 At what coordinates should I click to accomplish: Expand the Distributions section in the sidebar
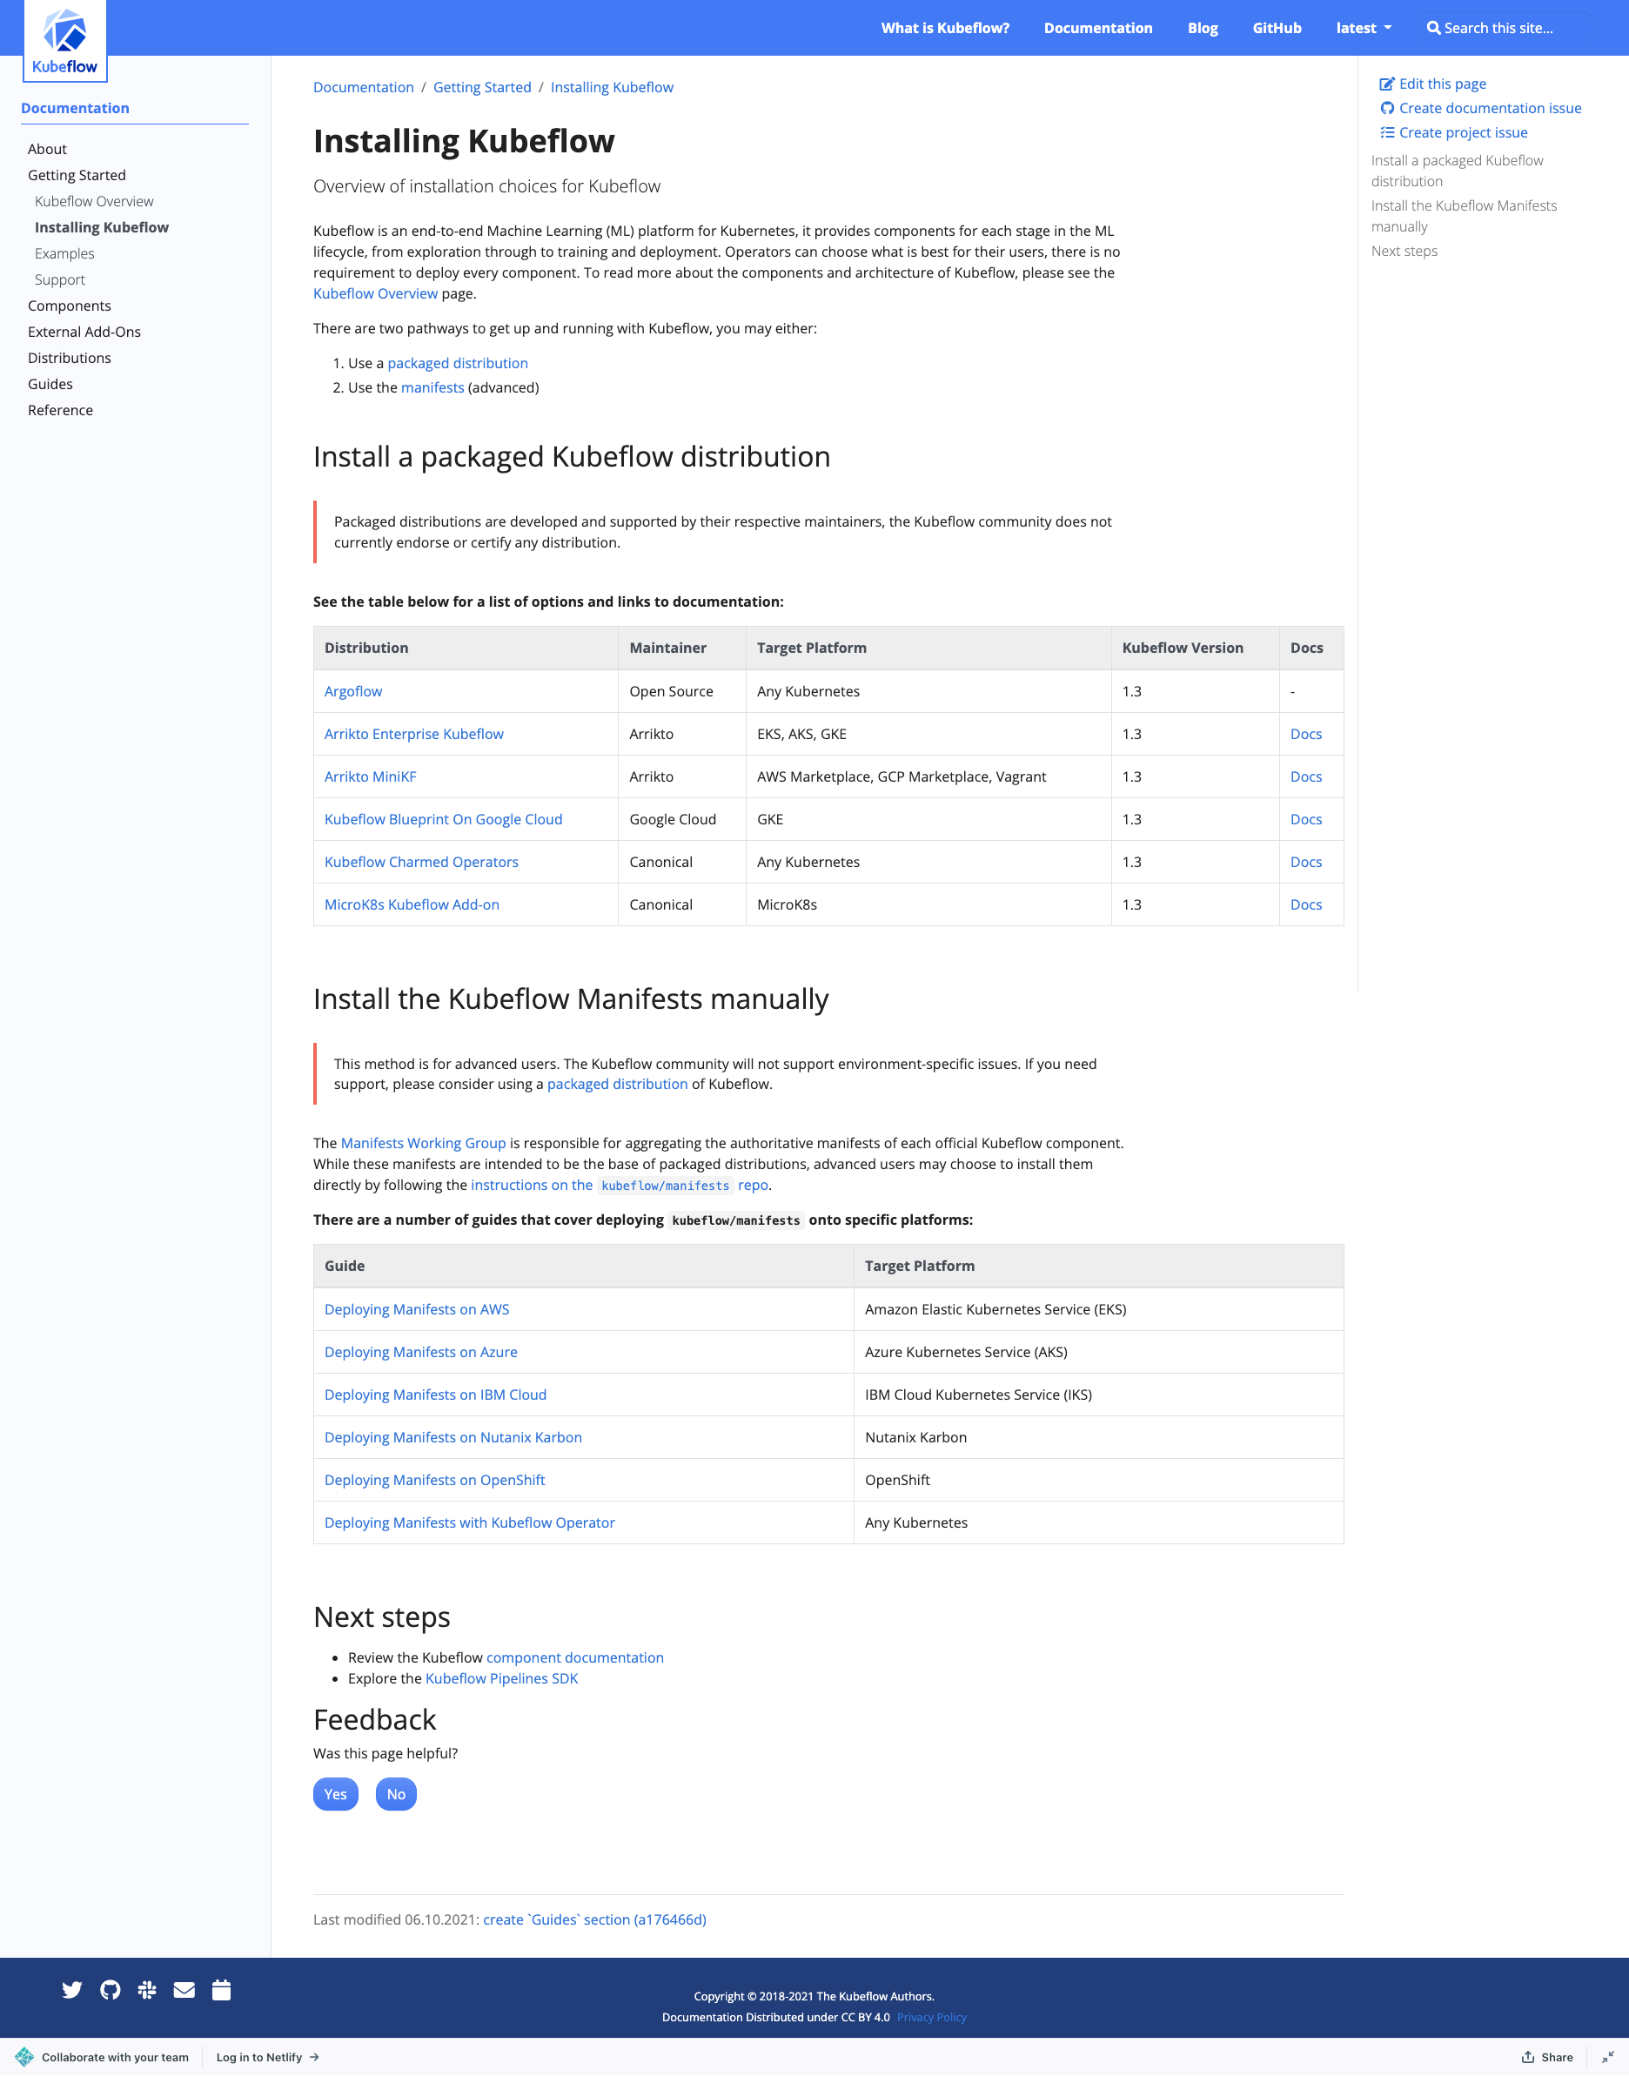[69, 358]
